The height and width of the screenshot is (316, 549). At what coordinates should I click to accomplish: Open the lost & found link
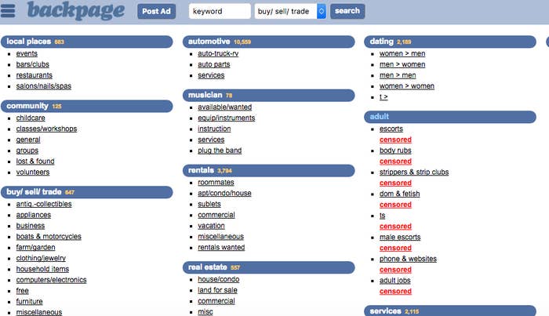point(35,162)
